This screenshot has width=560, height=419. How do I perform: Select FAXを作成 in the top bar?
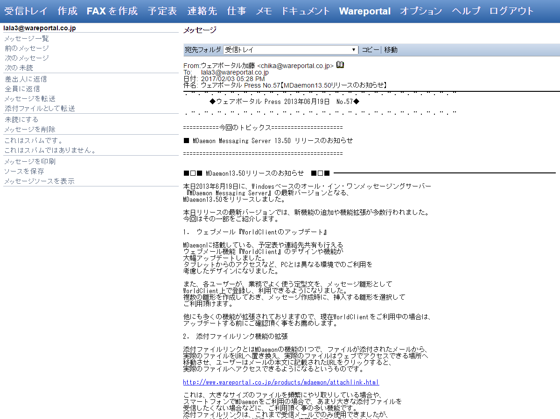tap(112, 11)
